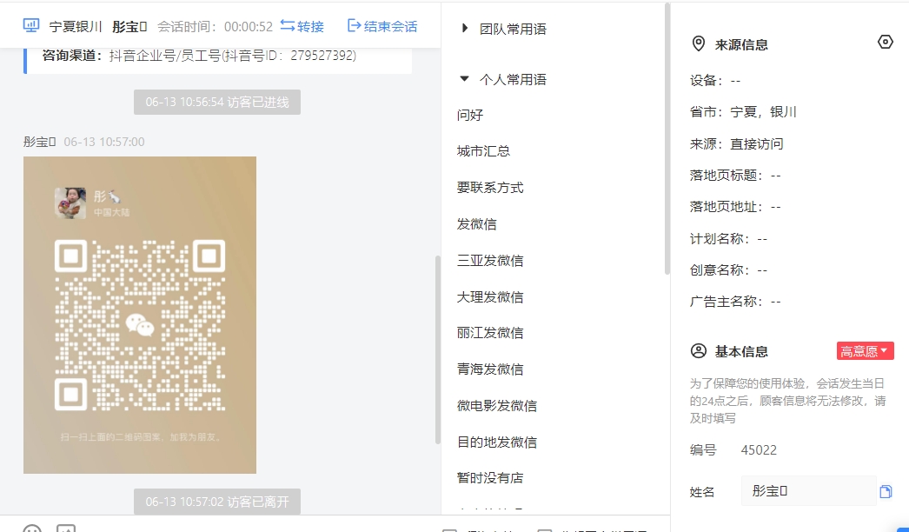Click the chat conversation vertical scrollbar
The image size is (909, 532).
point(438,349)
